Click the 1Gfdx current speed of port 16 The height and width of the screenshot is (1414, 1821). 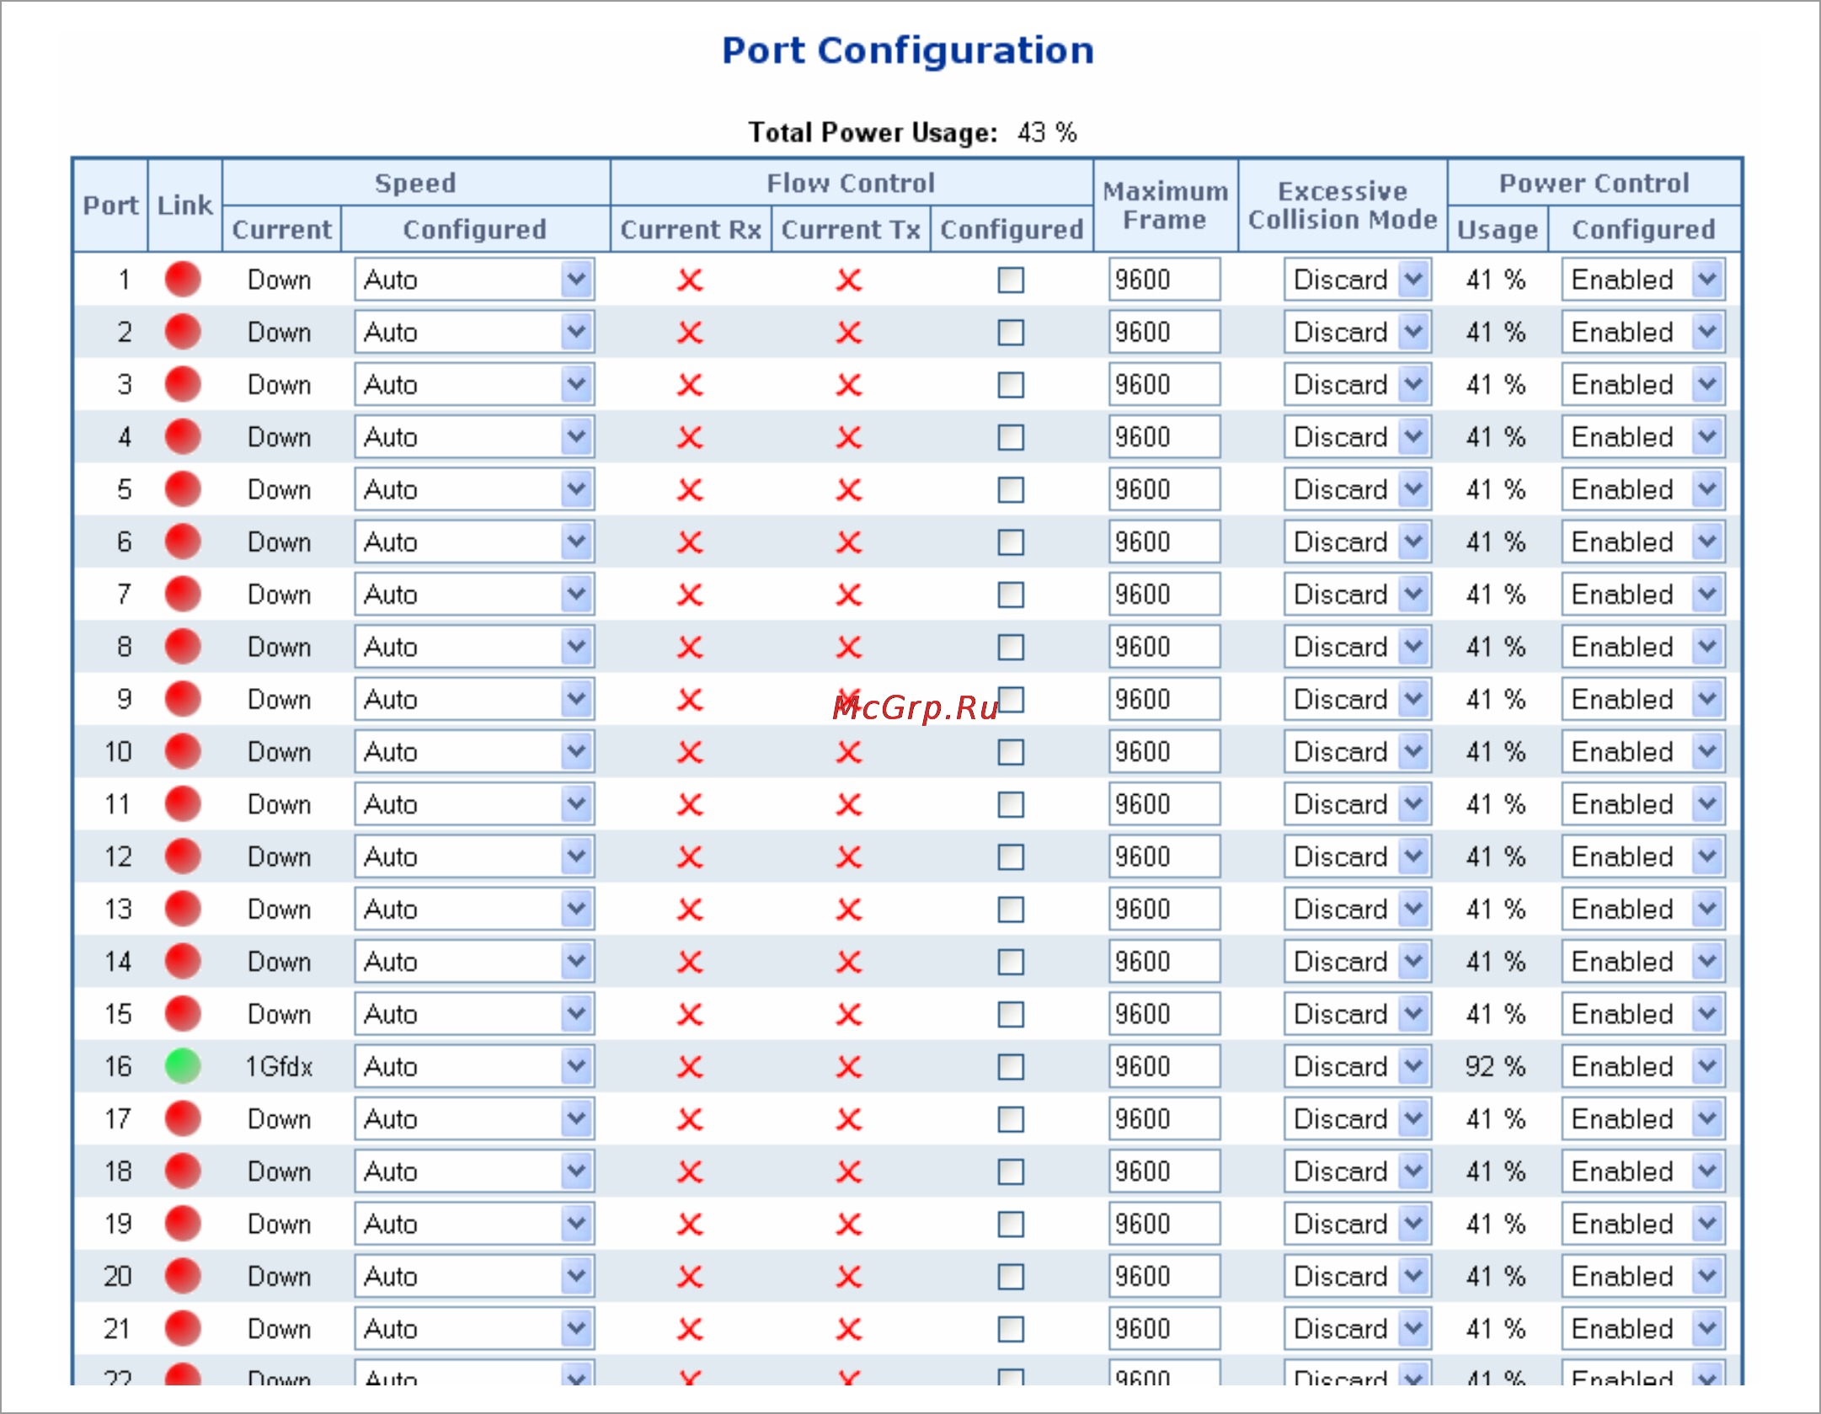(279, 1066)
